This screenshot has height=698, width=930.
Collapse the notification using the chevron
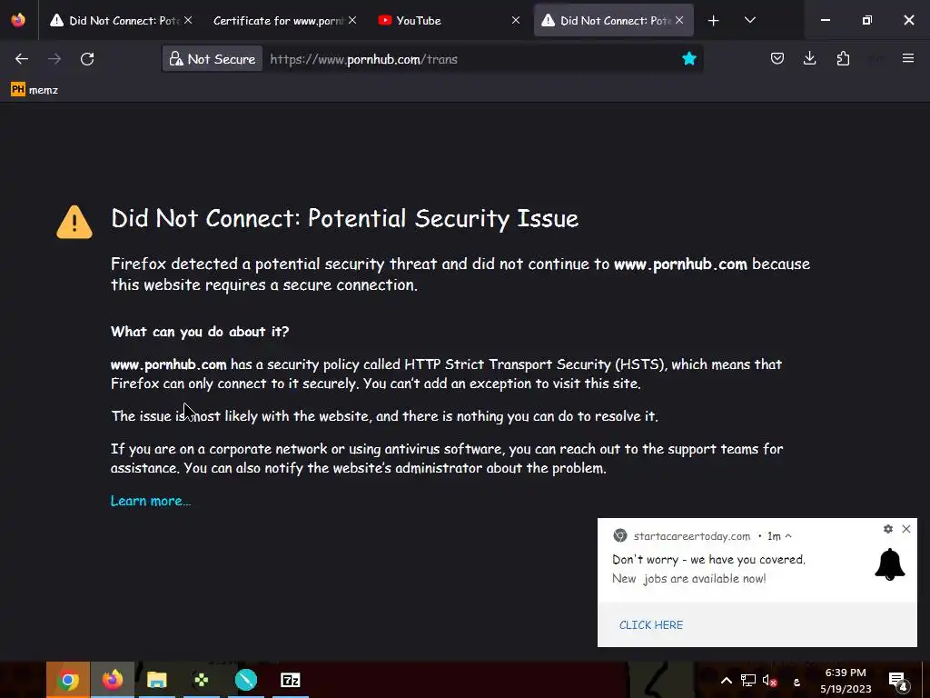pyautogui.click(x=788, y=536)
